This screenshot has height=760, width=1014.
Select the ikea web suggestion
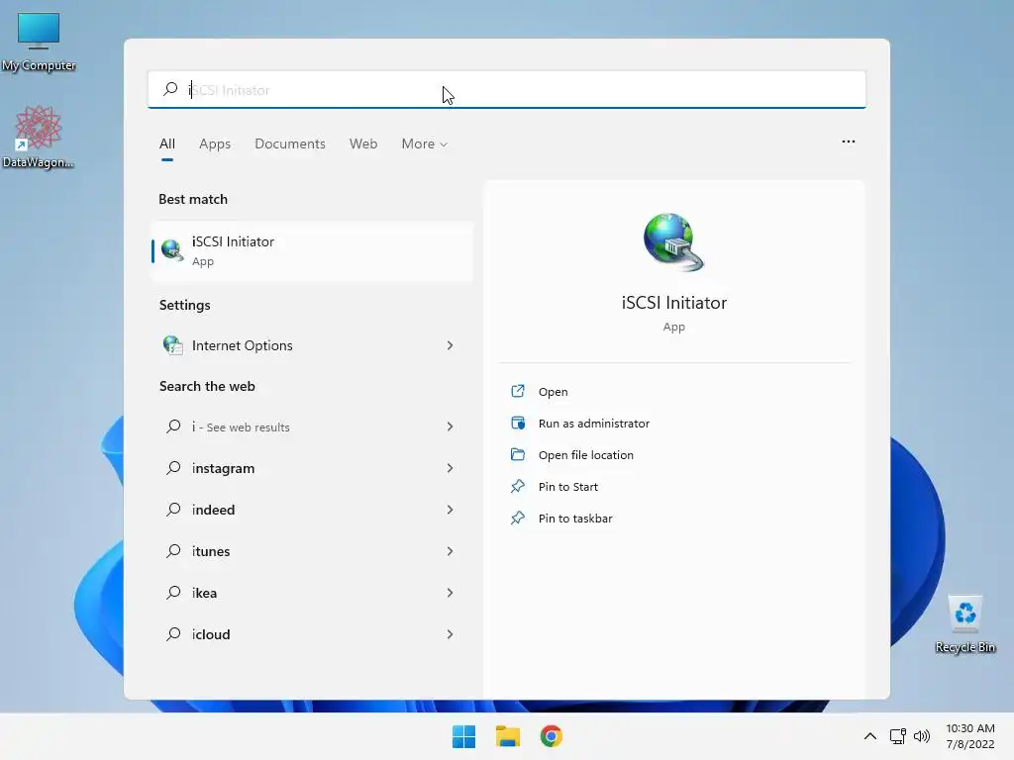pyautogui.click(x=312, y=592)
